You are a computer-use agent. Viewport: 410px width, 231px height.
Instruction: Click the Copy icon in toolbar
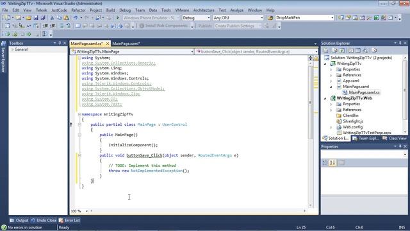pos(59,18)
